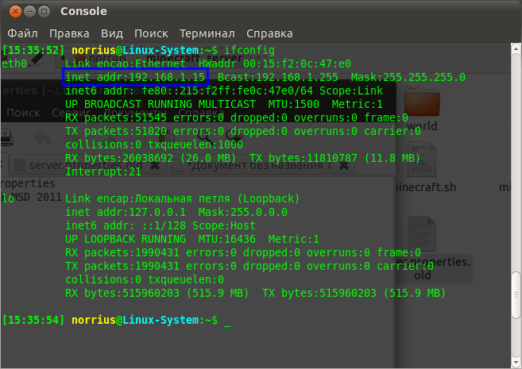Open the Поиск menu in Console menu bar
522x369 pixels.
click(x=151, y=33)
